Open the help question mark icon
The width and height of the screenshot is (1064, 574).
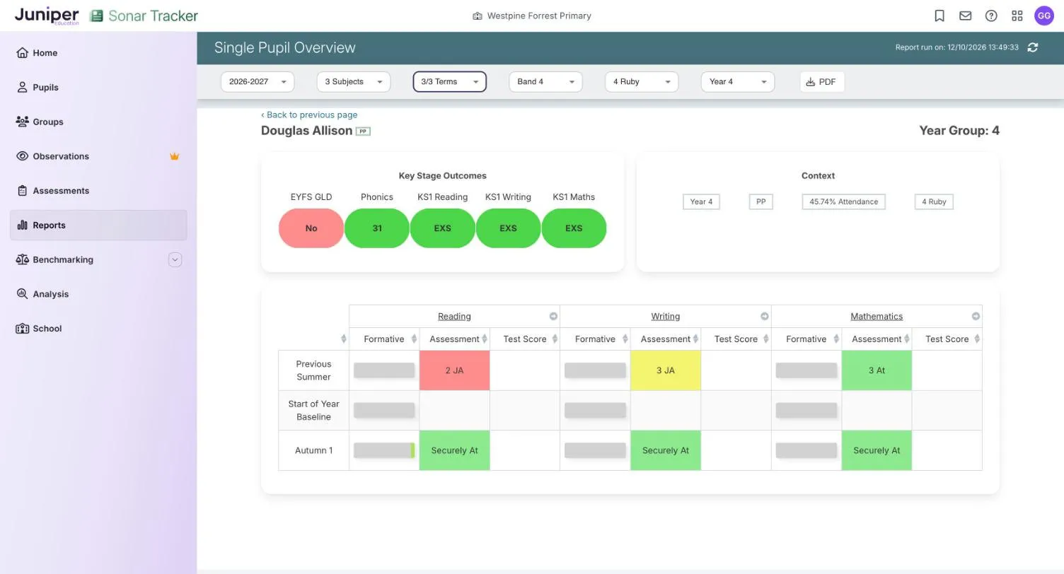click(x=991, y=16)
